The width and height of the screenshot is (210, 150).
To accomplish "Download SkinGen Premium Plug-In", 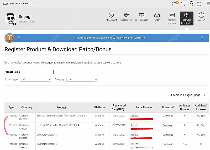I will tap(168, 116).
